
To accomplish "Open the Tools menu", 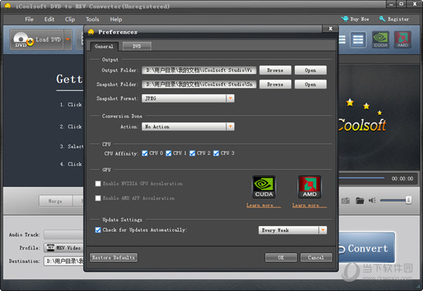I will (x=92, y=19).
